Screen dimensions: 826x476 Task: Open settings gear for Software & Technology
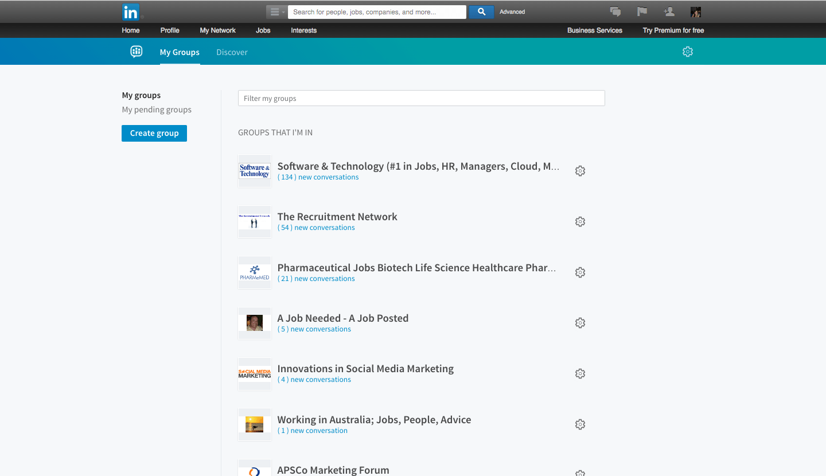coord(580,171)
